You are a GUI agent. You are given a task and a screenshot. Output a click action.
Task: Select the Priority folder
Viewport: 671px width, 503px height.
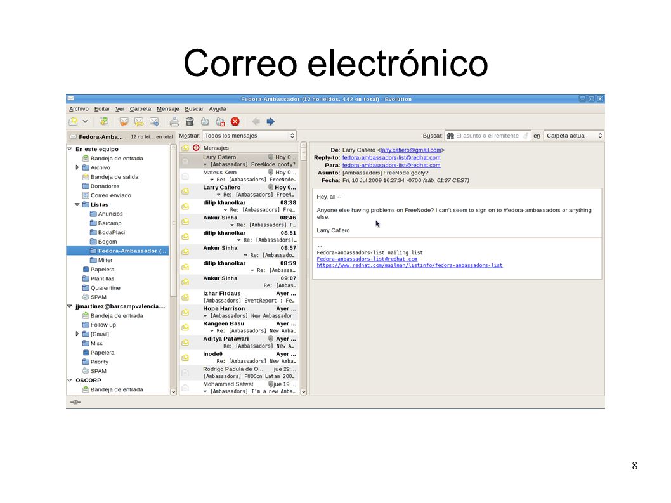click(100, 362)
